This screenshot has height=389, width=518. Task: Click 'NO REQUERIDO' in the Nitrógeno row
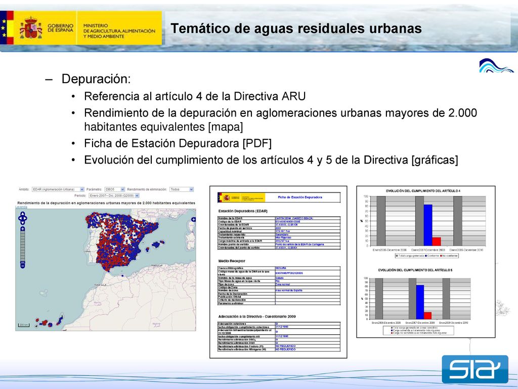coord(285,349)
